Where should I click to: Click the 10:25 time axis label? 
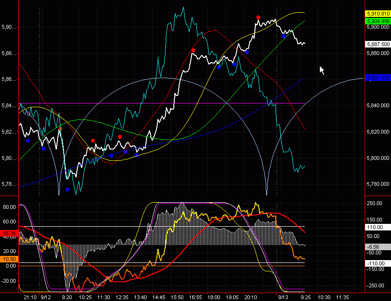[x=85, y=298]
